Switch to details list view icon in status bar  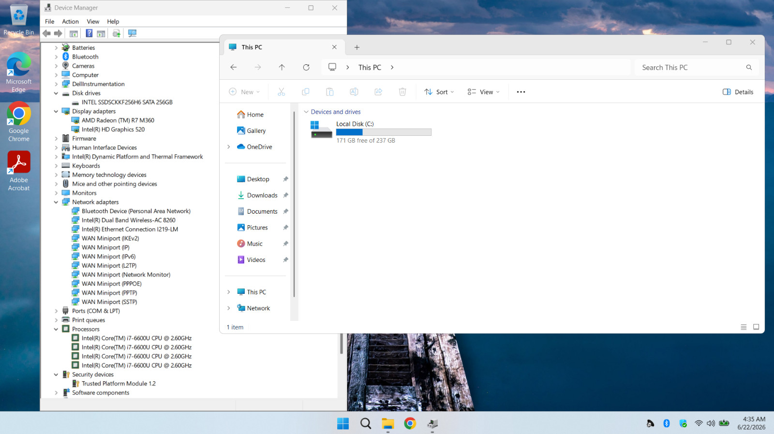(744, 327)
